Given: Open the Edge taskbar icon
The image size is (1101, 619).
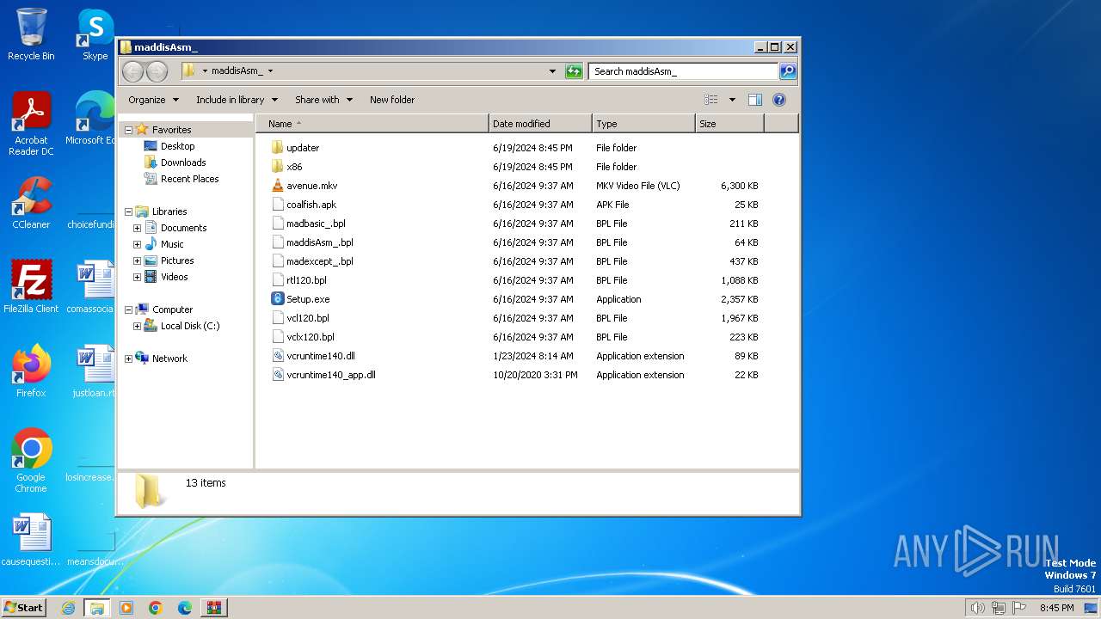Looking at the screenshot, I should click(185, 608).
